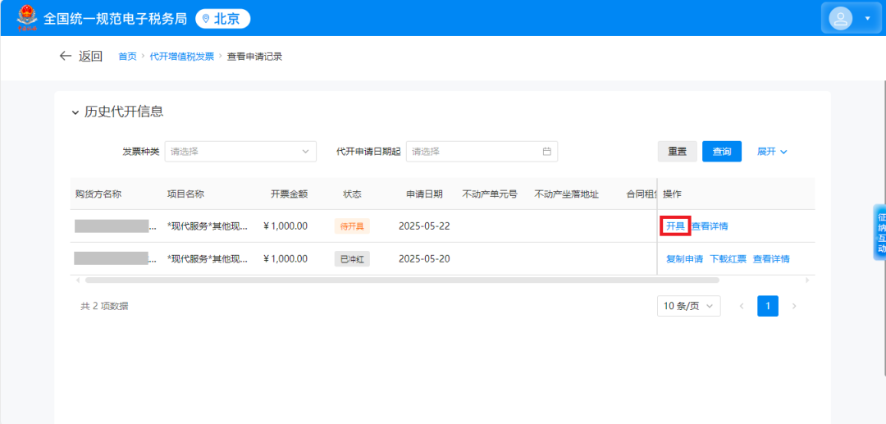Click the 状态 column header
Screen dimensions: 886x424
point(352,194)
